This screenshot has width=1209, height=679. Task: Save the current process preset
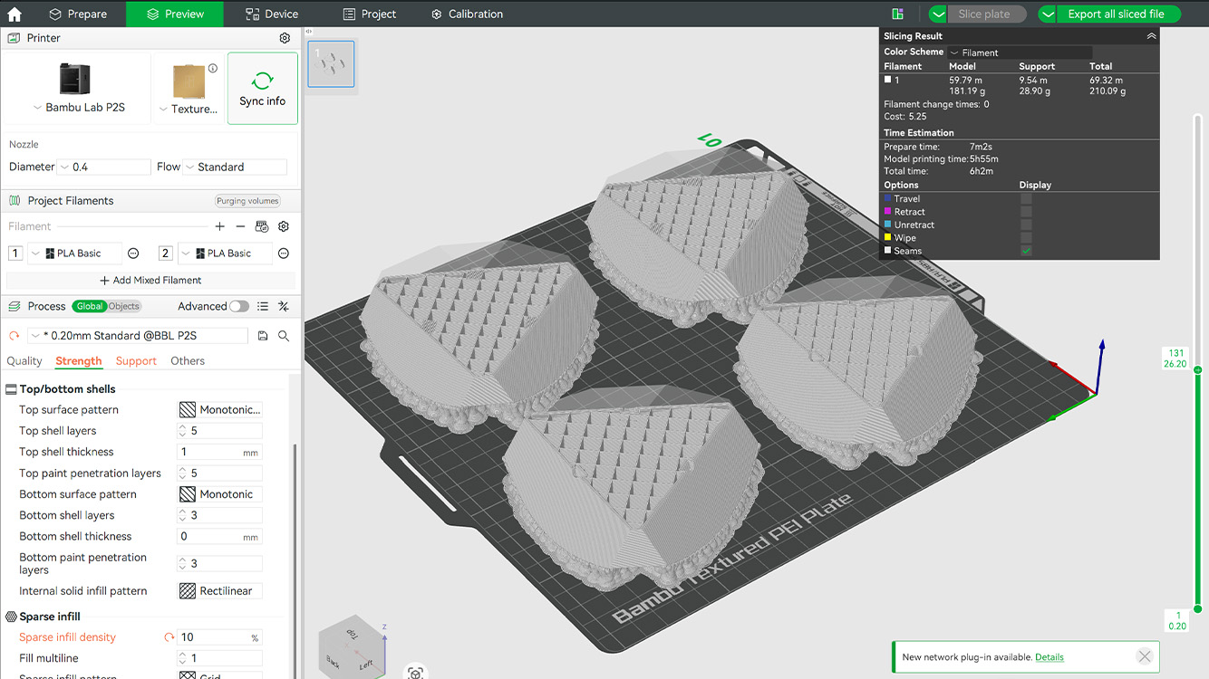pyautogui.click(x=263, y=336)
